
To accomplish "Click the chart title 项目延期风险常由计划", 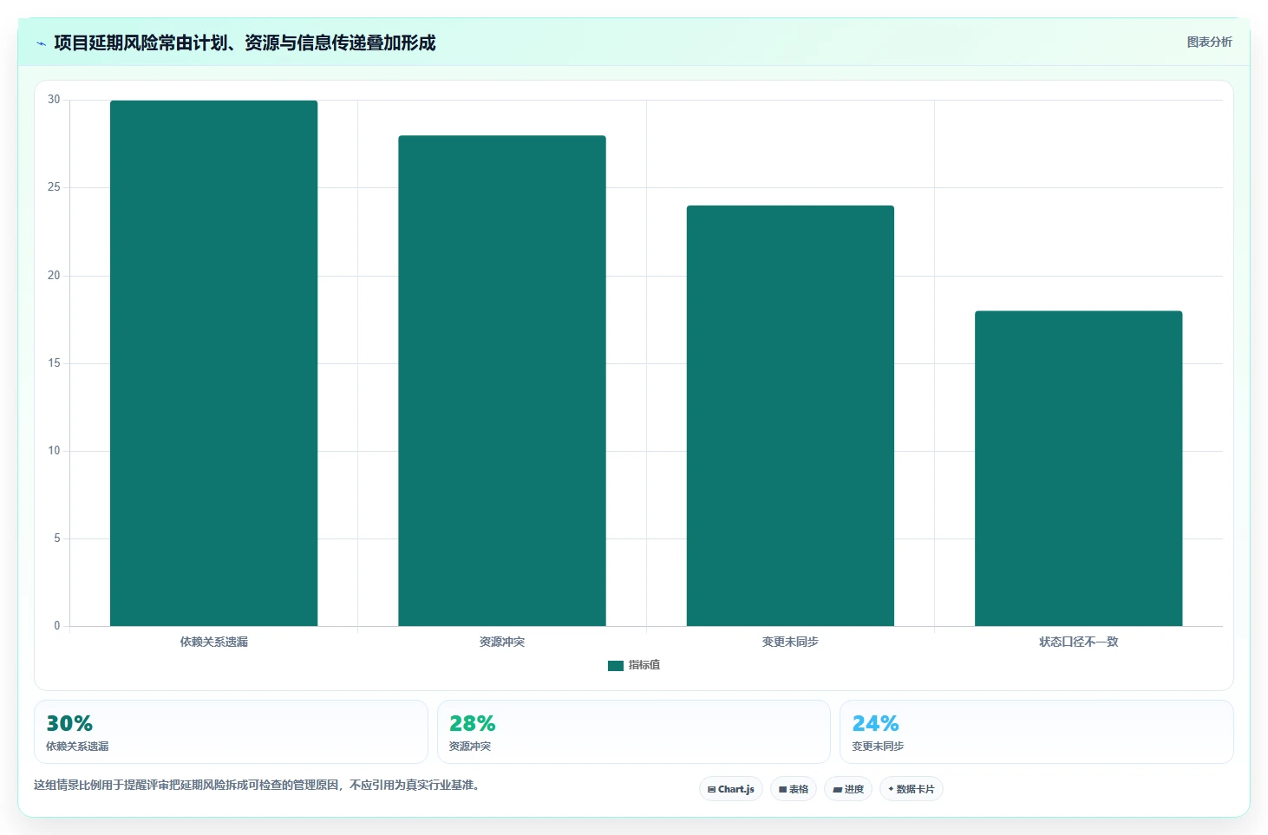I will [245, 42].
